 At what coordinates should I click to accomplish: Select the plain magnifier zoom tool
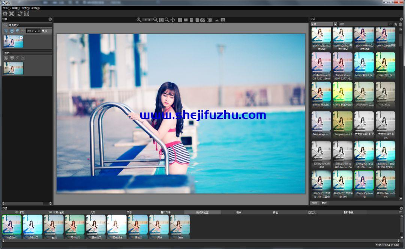pos(167,20)
